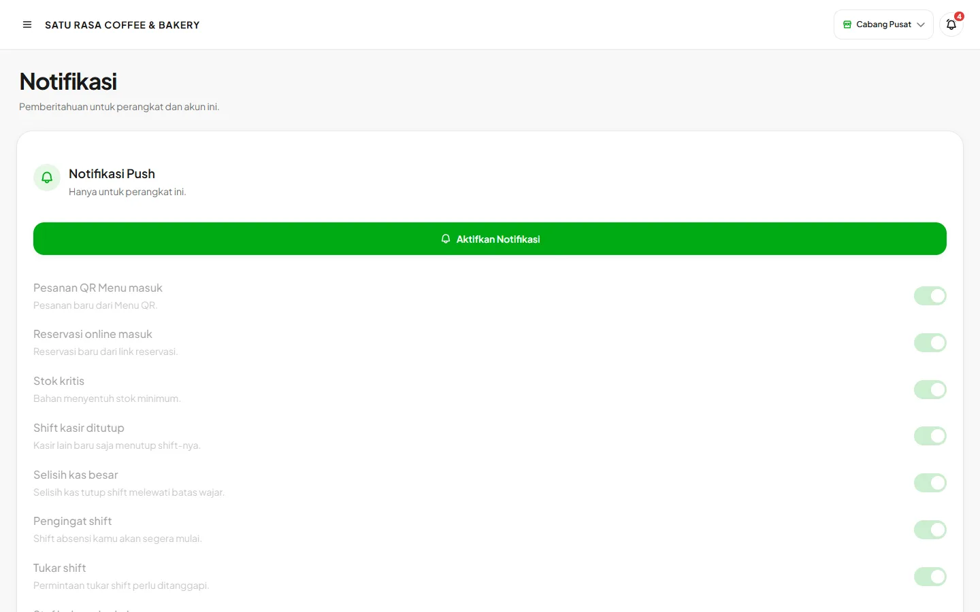Click the 'Pengingat shift' label

(x=72, y=522)
